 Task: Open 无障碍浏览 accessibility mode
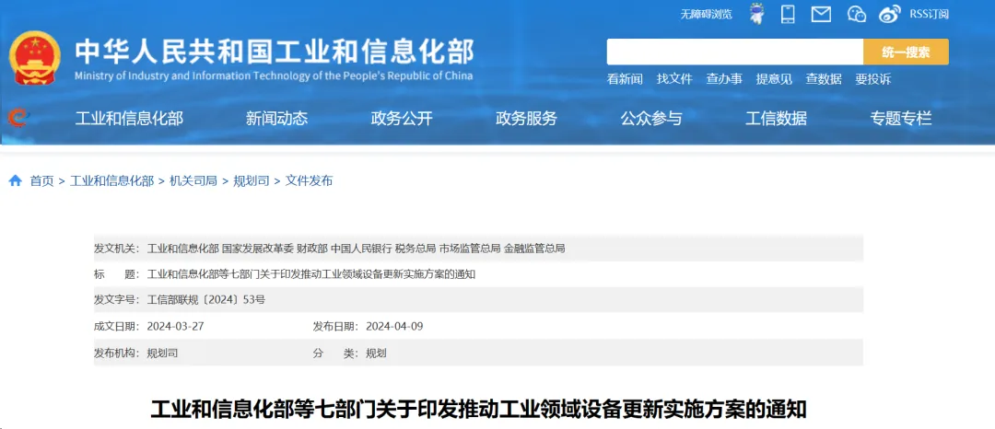pos(707,14)
